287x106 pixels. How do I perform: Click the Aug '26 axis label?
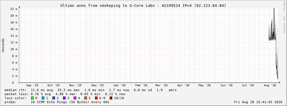coord(270,85)
